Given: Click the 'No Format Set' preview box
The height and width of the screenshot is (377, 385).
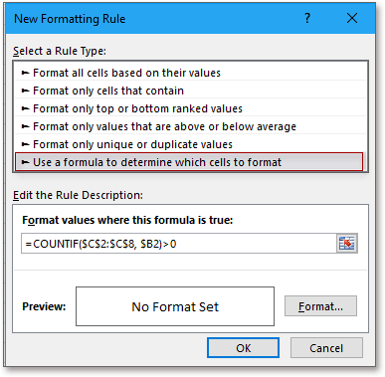Looking at the screenshot, I should 175,306.
